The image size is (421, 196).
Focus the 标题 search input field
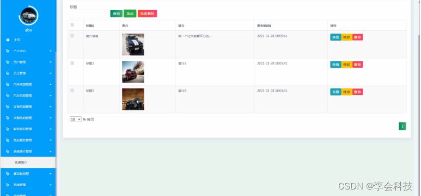pos(89,14)
